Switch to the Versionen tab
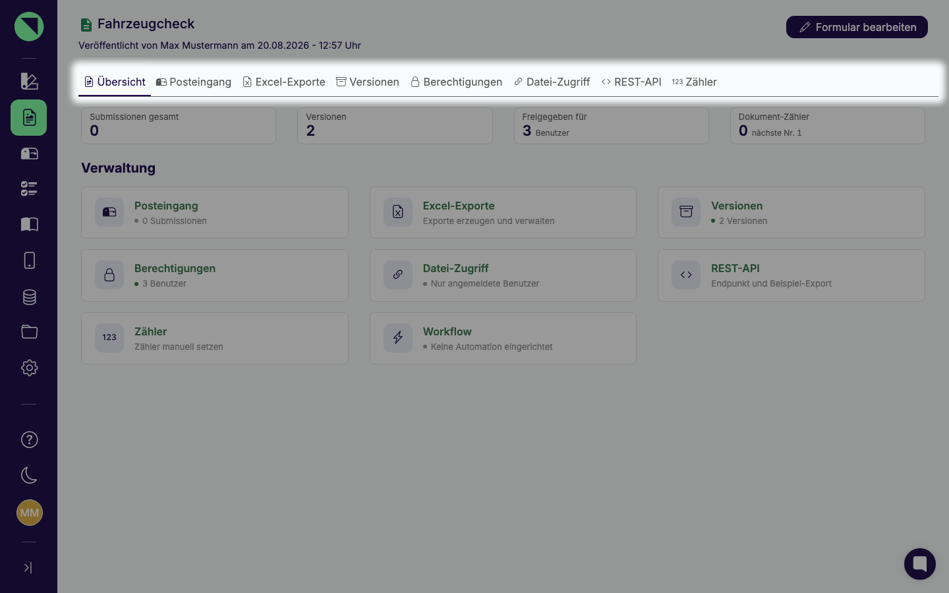The height and width of the screenshot is (593, 949). pos(368,82)
